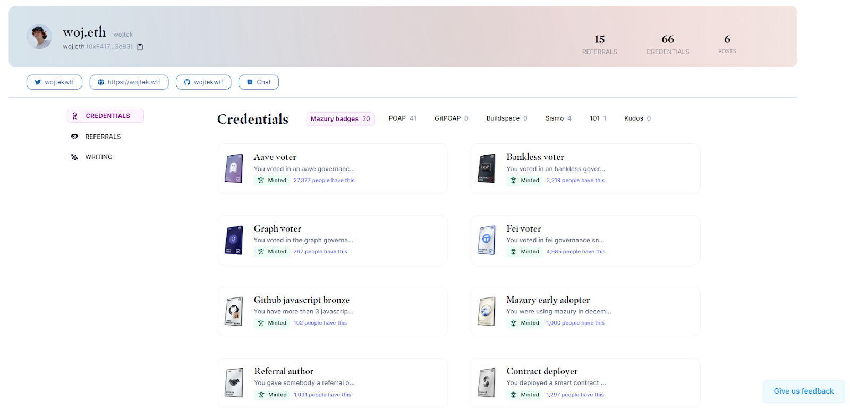Click the Github javascript bronze badge image

pos(234,311)
